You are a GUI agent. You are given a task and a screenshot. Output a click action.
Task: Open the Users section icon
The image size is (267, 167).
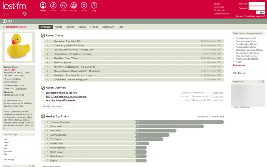pos(43,6)
